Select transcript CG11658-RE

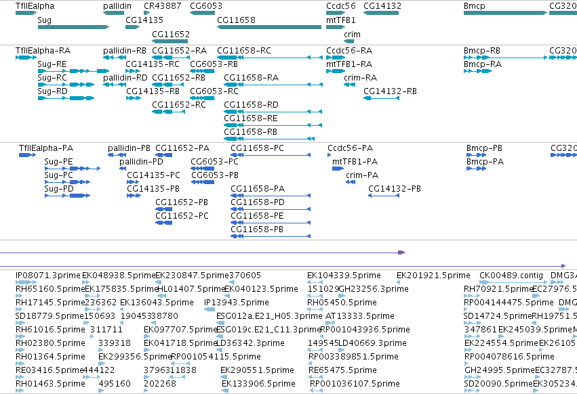[x=273, y=125]
